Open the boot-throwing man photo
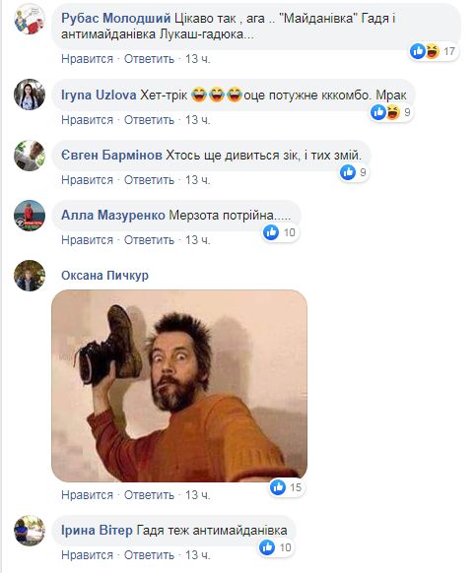Image resolution: width=476 pixels, height=573 pixels. tap(179, 386)
